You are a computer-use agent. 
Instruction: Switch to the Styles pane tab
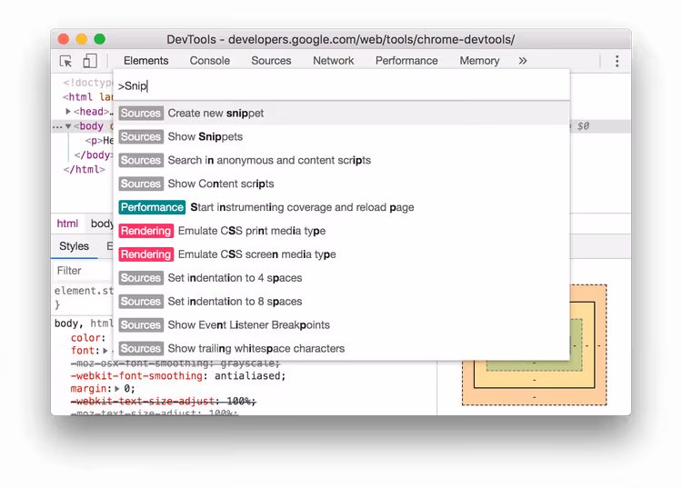[x=74, y=246]
